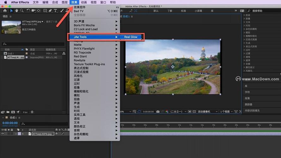
Task: Create a new folder in Project panel
Action: tap(8, 112)
